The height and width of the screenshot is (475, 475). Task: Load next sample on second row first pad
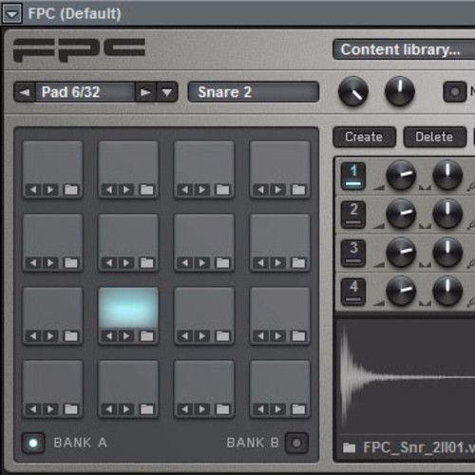tap(50, 263)
